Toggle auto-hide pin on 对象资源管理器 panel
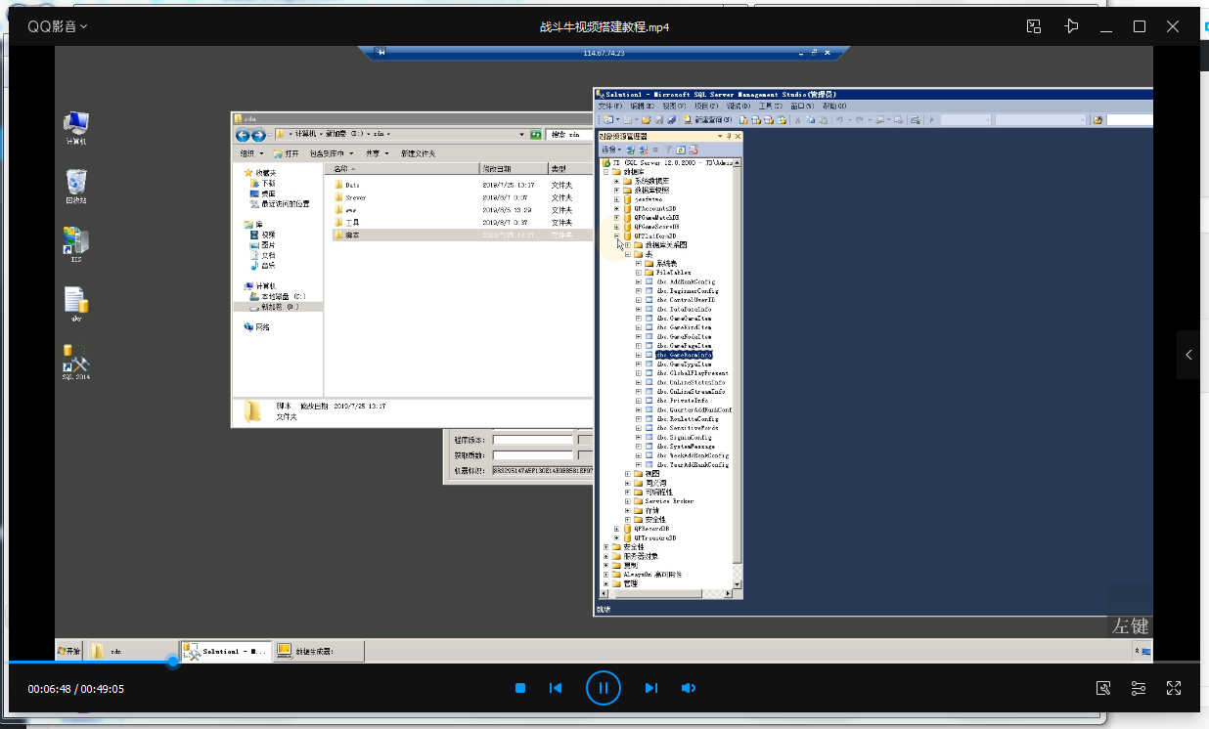The height and width of the screenshot is (729, 1209). pyautogui.click(x=728, y=136)
